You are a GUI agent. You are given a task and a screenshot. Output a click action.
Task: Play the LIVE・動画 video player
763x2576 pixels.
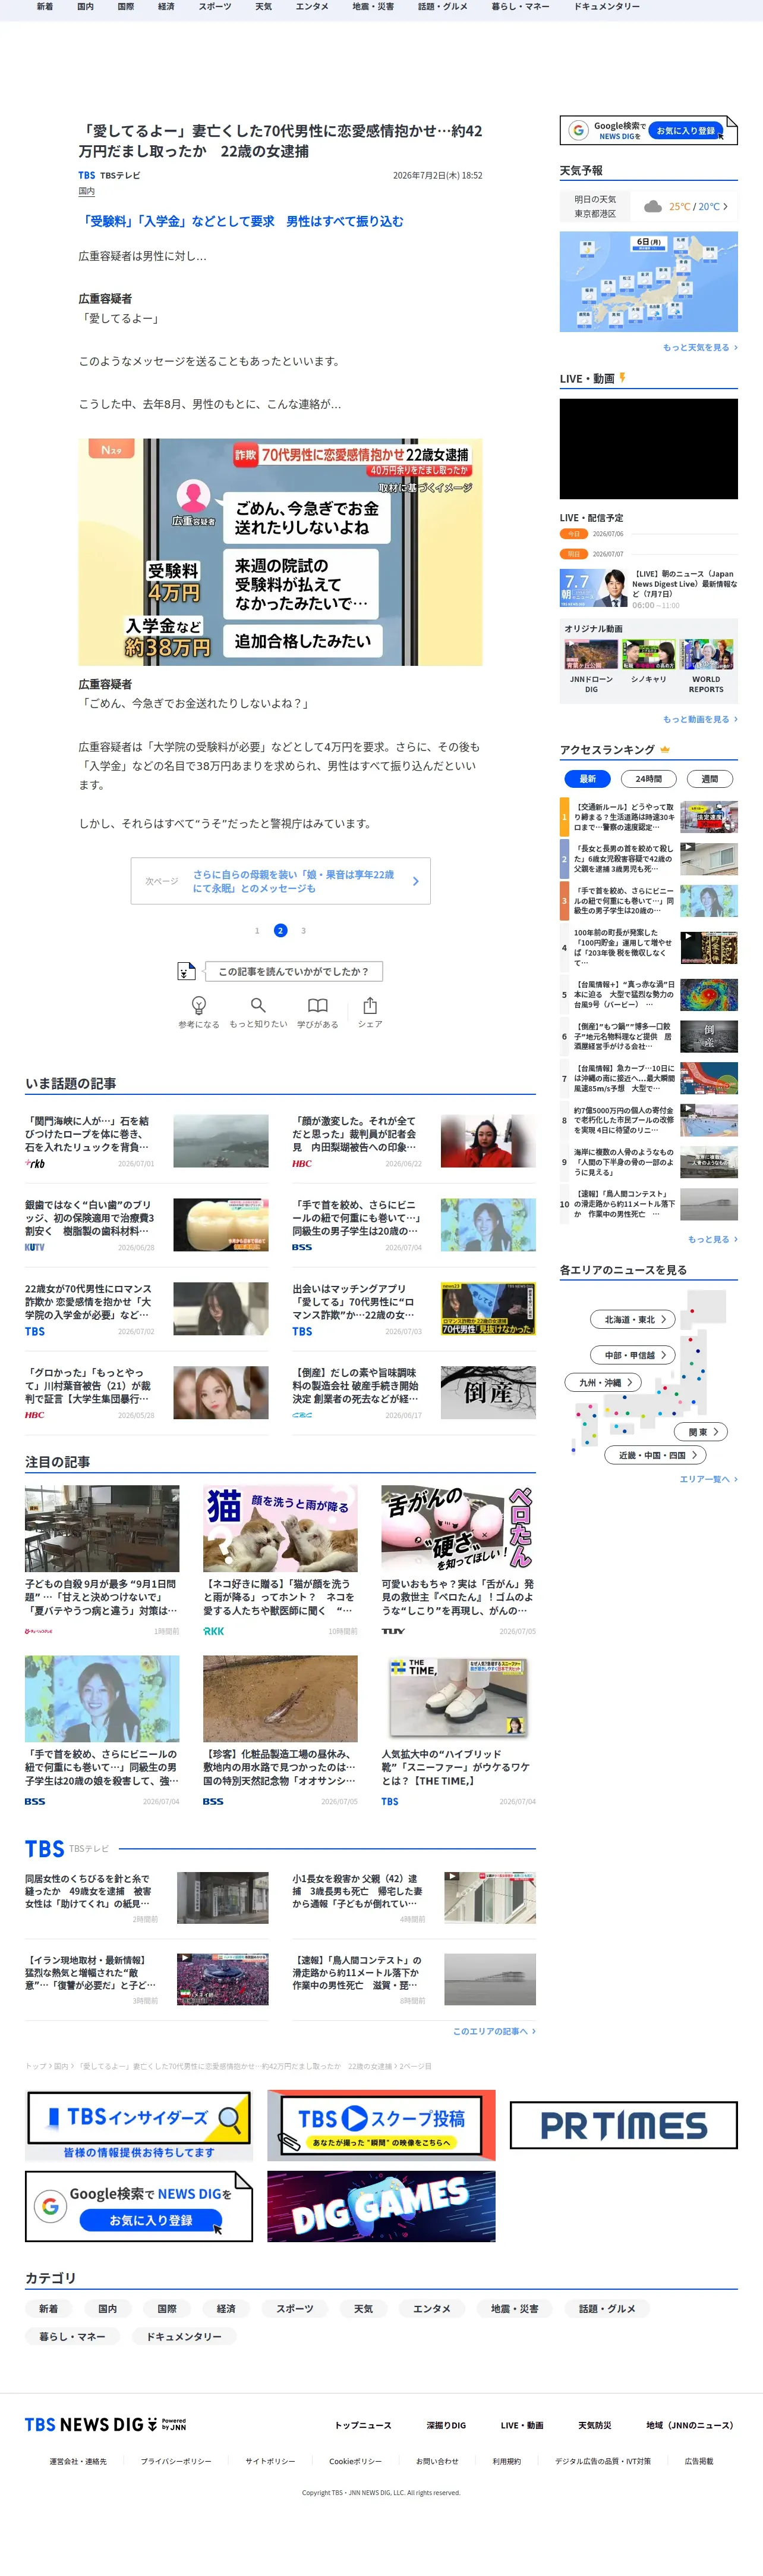648,449
